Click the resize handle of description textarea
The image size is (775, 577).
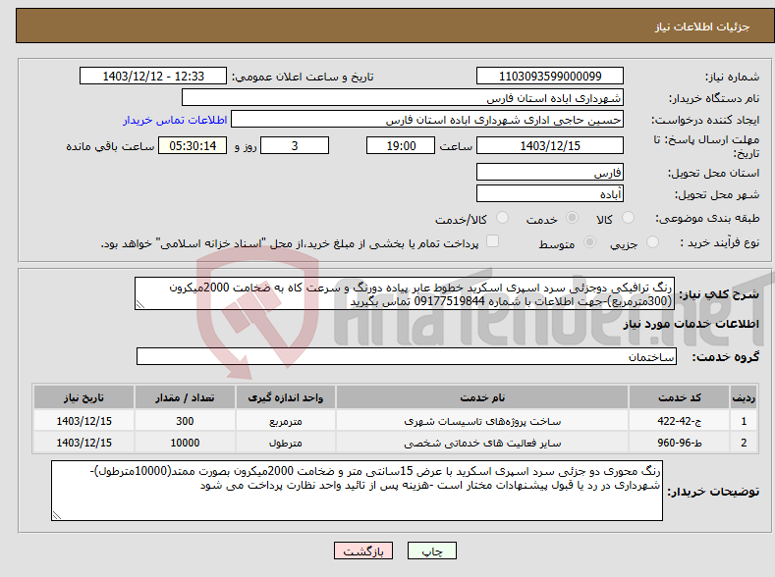(140, 305)
